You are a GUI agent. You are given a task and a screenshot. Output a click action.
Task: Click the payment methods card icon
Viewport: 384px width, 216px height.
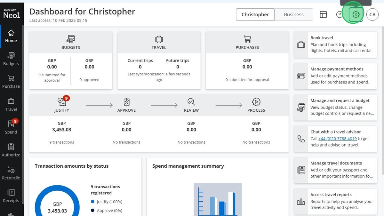pos(301,76)
